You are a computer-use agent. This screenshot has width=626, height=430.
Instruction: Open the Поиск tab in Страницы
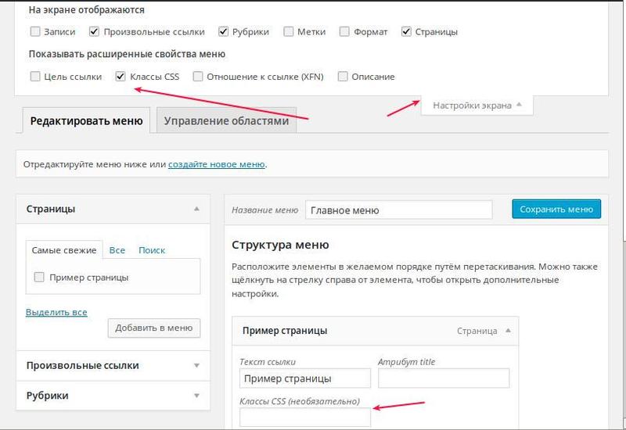tap(152, 250)
